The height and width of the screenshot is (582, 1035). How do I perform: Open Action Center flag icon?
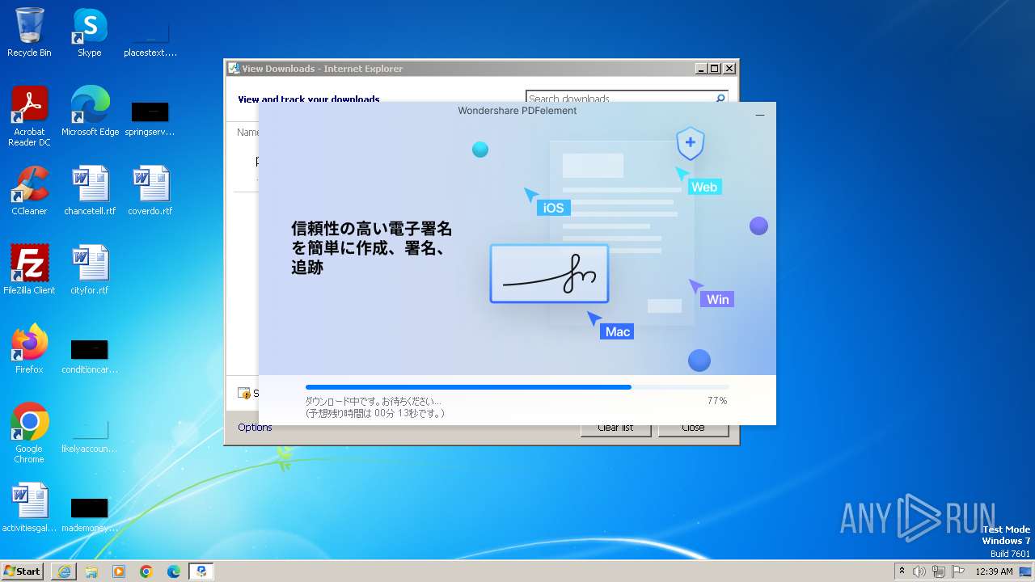958,571
